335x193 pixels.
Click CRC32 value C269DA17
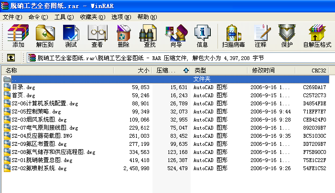click(x=314, y=87)
